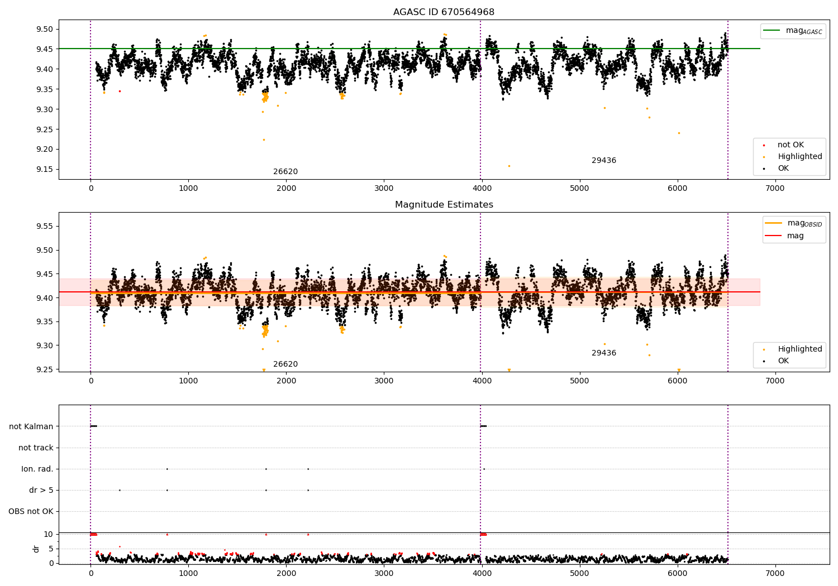Click the 'Ion. rad.' y-axis label
Screen dimensions: 838x586
pyautogui.click(x=37, y=469)
